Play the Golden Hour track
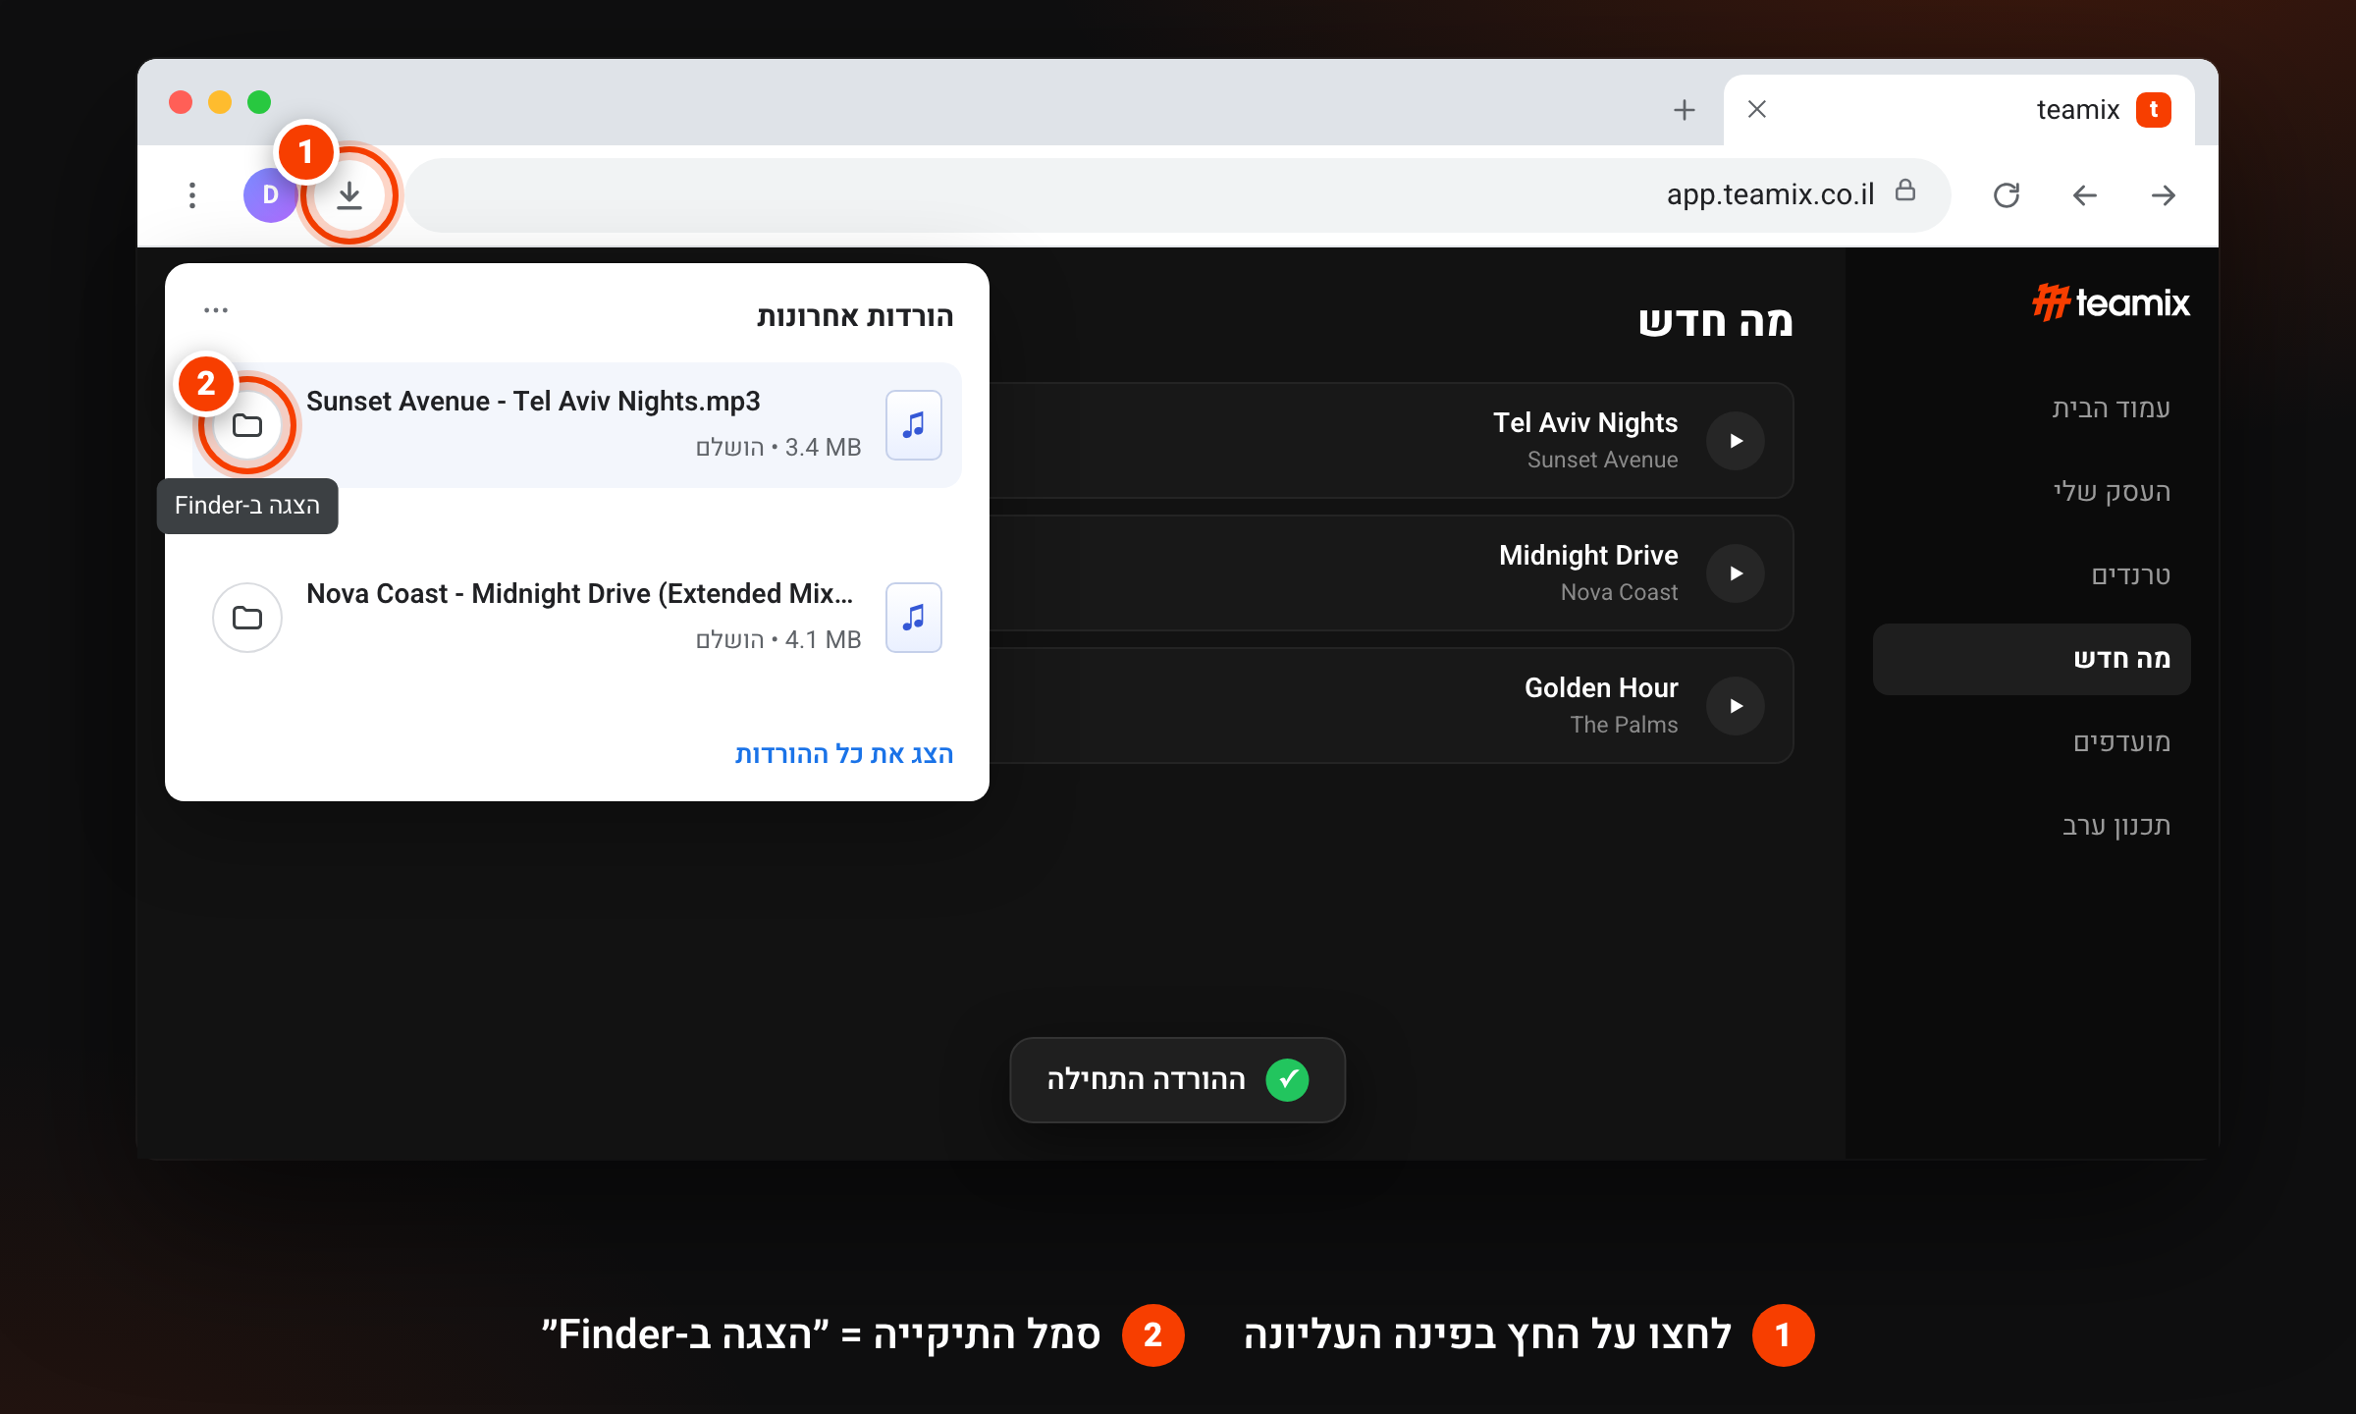The width and height of the screenshot is (2356, 1414). 1736,706
